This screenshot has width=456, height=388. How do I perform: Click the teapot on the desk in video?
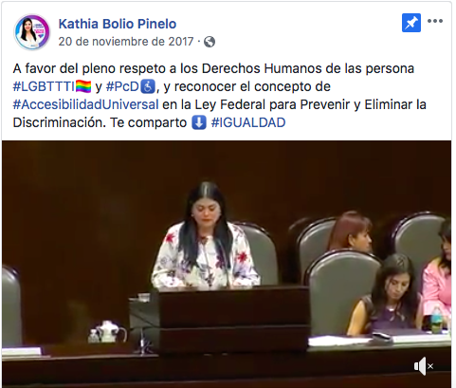[108, 331]
